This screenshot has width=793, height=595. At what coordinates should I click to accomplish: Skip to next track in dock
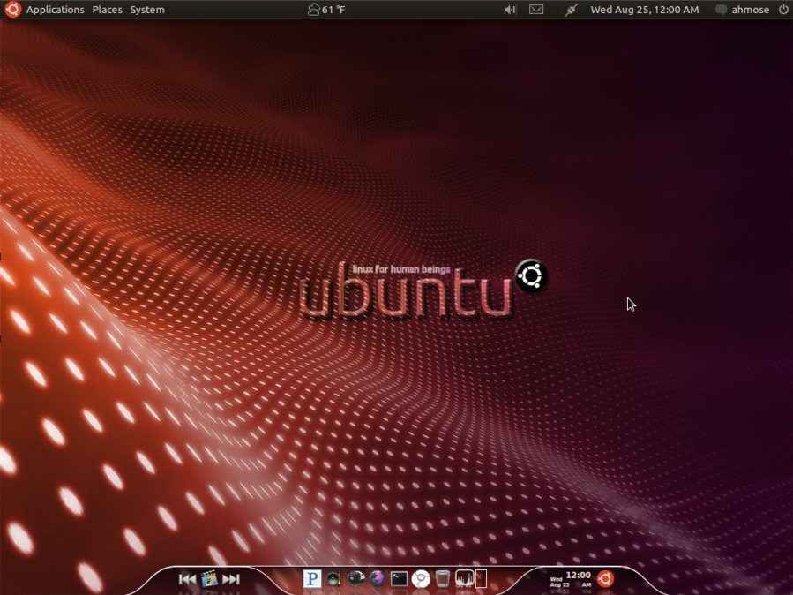click(x=231, y=579)
